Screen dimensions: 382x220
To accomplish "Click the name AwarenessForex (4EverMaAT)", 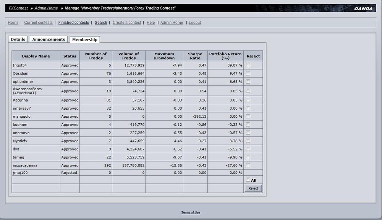I will click(28, 91).
